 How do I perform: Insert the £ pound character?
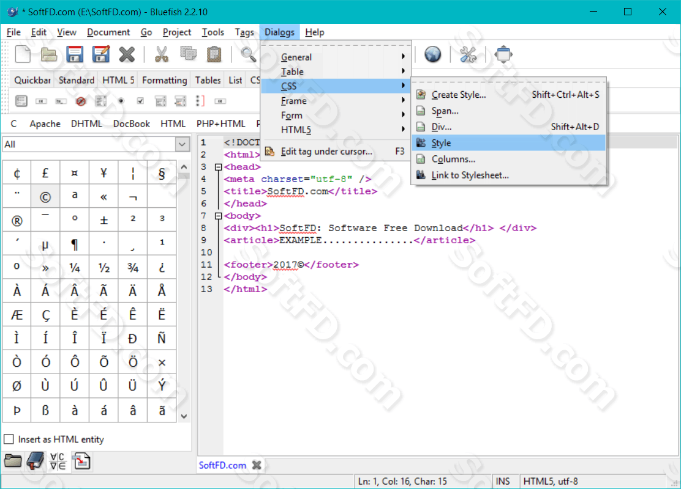pyautogui.click(x=45, y=173)
